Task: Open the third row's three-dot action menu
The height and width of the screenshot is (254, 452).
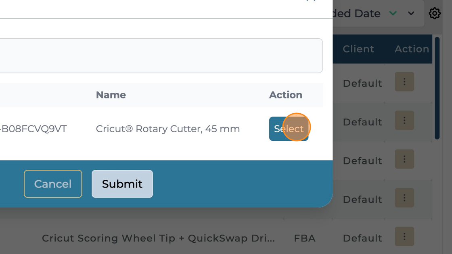Action: tap(404, 159)
